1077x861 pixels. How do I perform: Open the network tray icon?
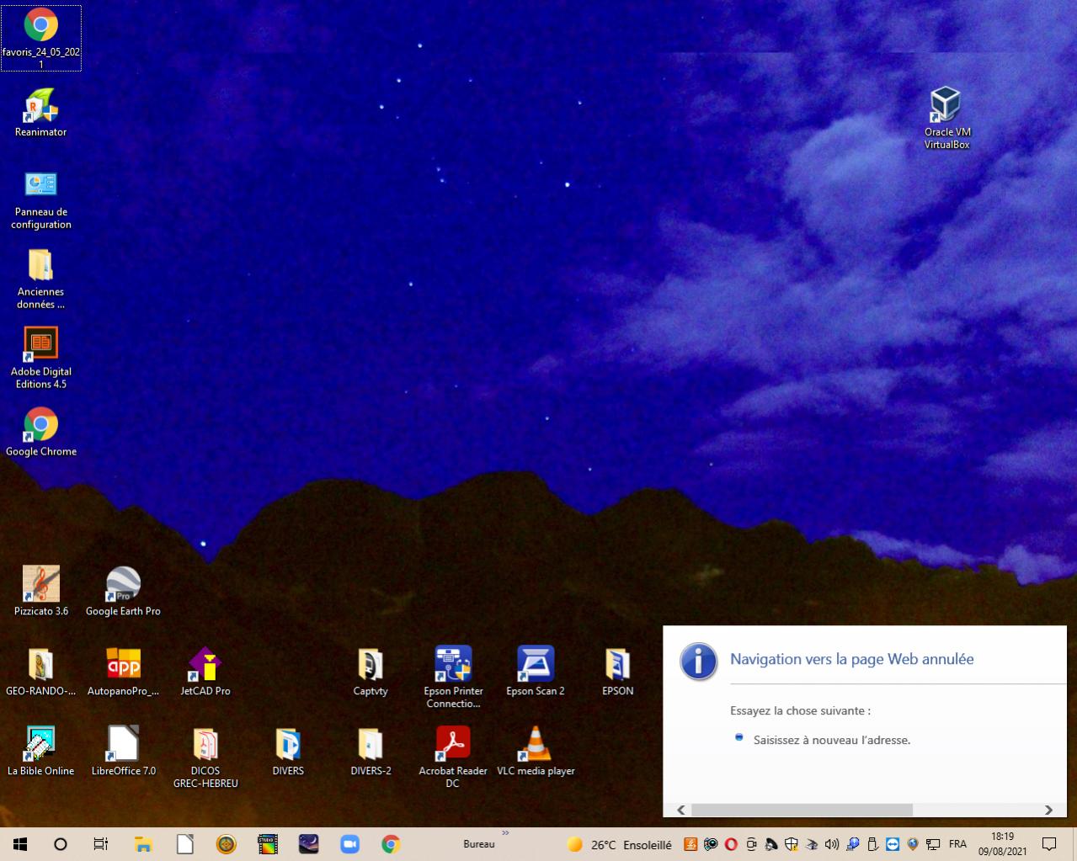pyautogui.click(x=933, y=844)
